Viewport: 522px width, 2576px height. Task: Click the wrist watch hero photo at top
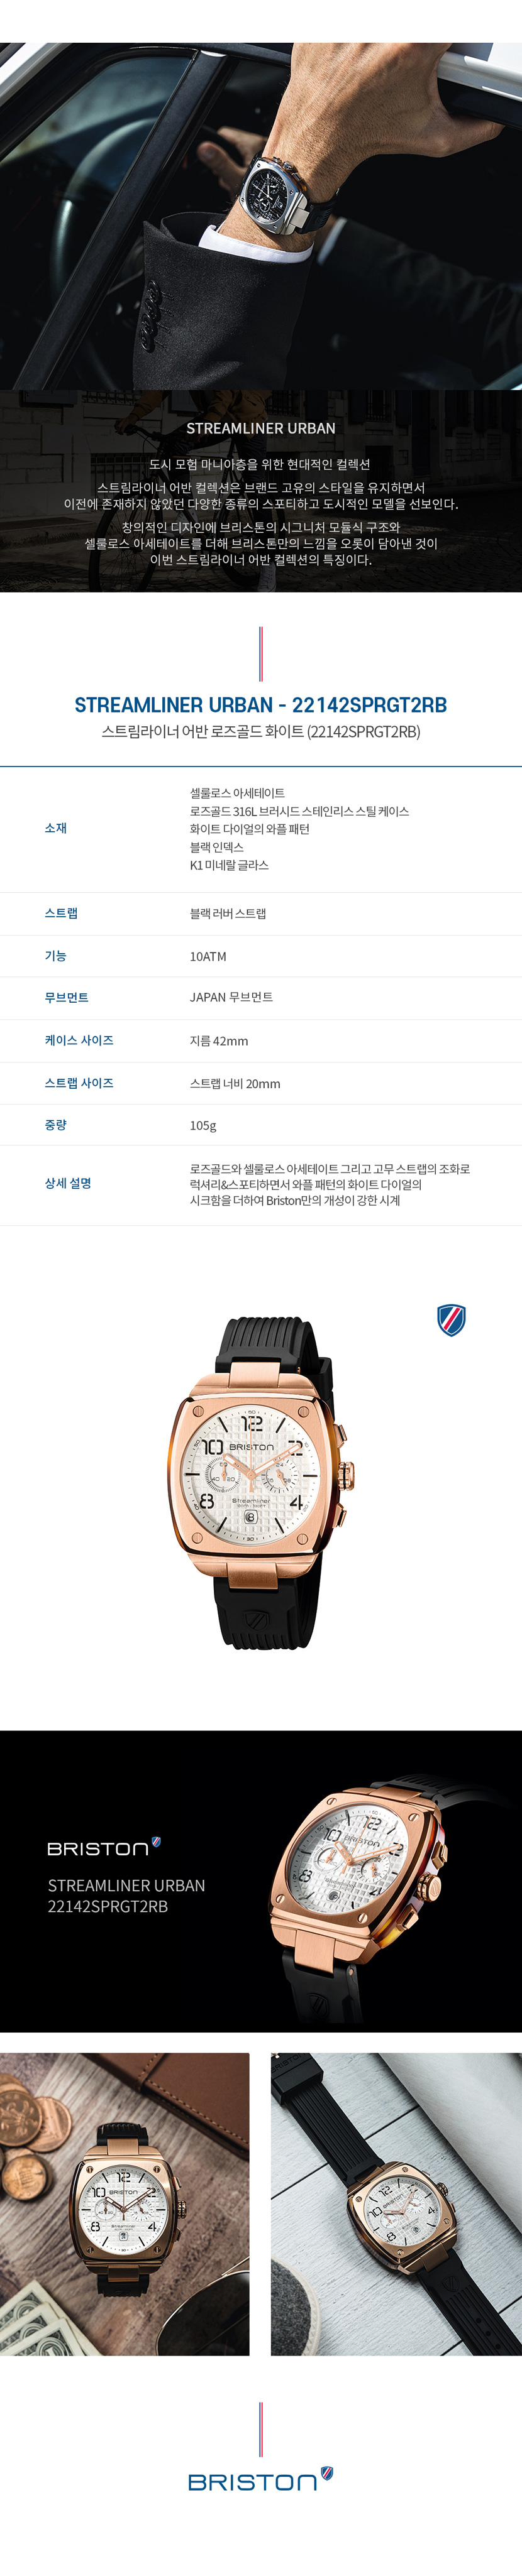(x=260, y=216)
